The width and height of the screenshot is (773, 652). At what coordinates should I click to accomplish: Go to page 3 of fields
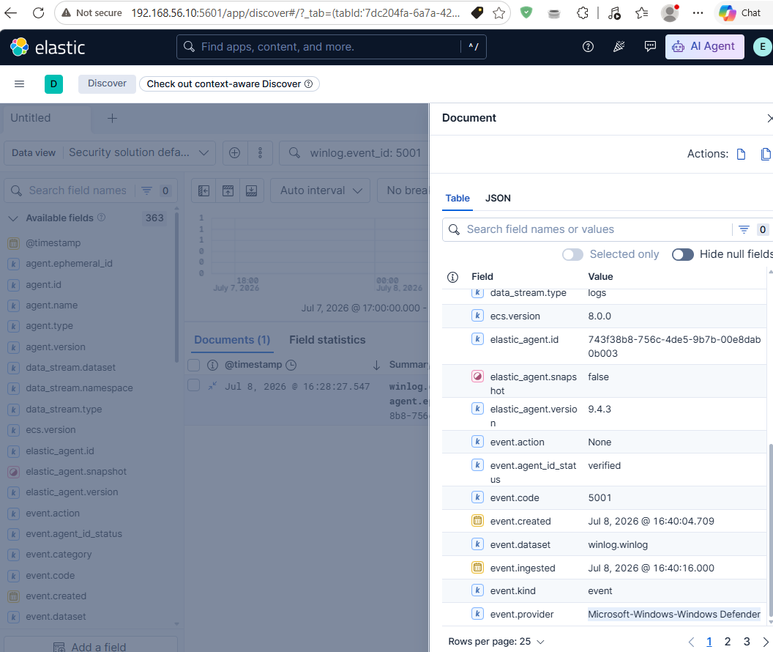click(747, 642)
